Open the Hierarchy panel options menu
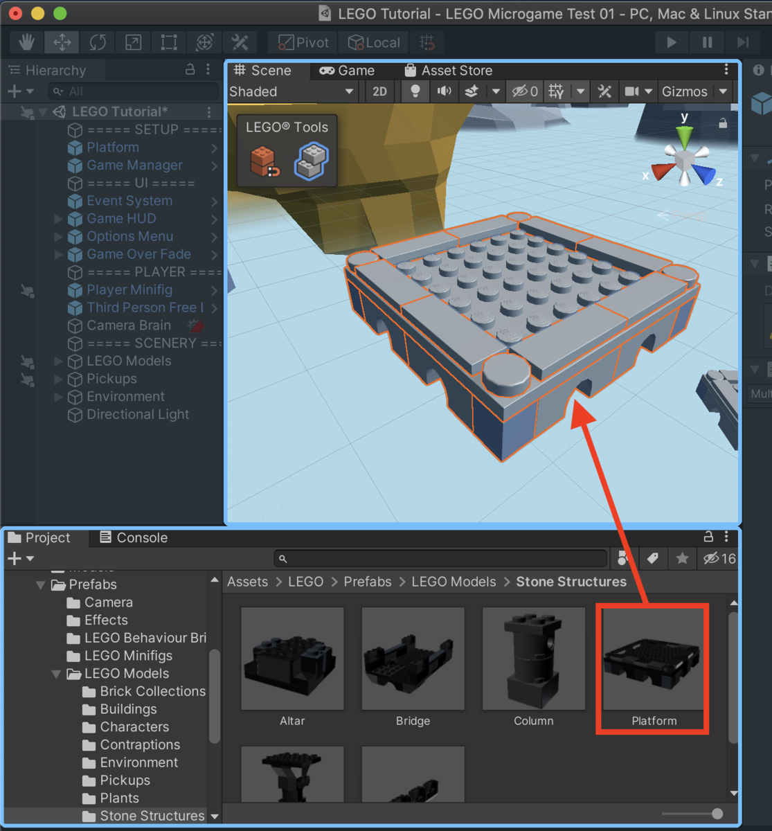Image resolution: width=772 pixels, height=831 pixels. coord(208,69)
